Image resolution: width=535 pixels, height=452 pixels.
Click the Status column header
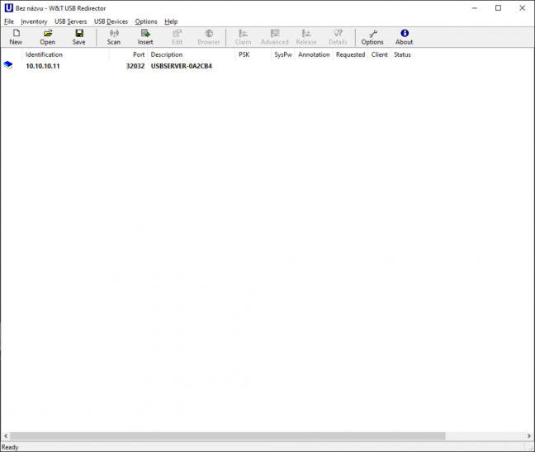tap(402, 54)
